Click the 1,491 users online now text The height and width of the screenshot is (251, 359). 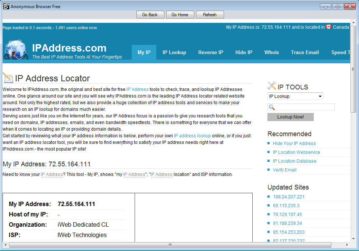pos(76,28)
